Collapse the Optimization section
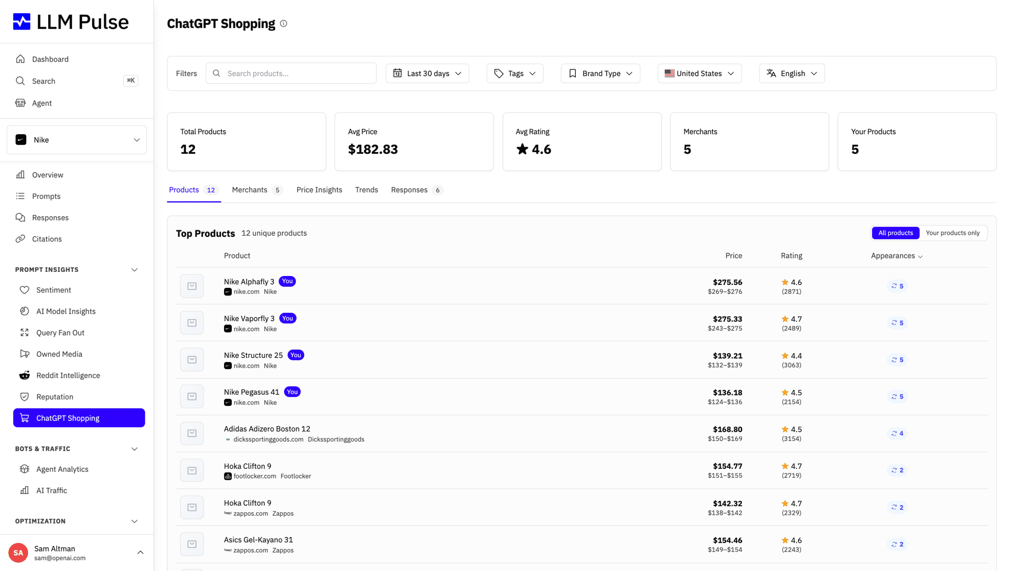Screen dimensions: 1010x571 (134, 521)
